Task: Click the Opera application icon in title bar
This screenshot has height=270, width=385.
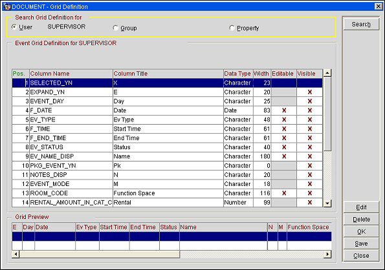Action: [x=7, y=6]
